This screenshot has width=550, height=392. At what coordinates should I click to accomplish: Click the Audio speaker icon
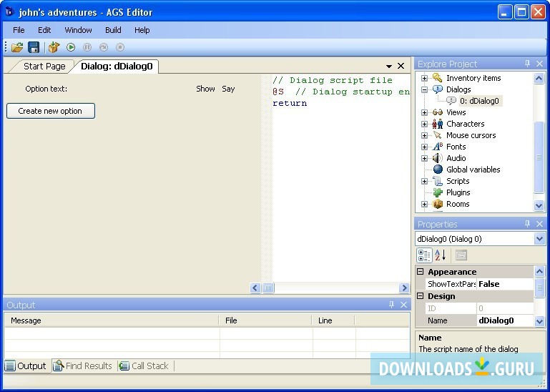tap(438, 158)
